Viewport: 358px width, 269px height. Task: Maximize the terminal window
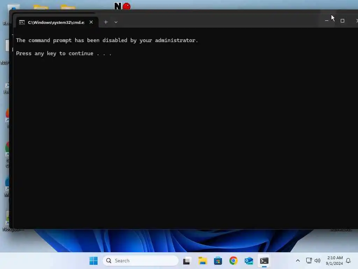343,21
